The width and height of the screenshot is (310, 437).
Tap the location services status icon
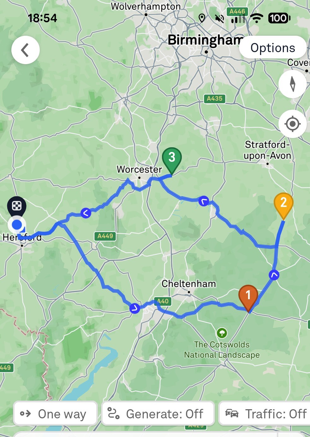click(202, 18)
